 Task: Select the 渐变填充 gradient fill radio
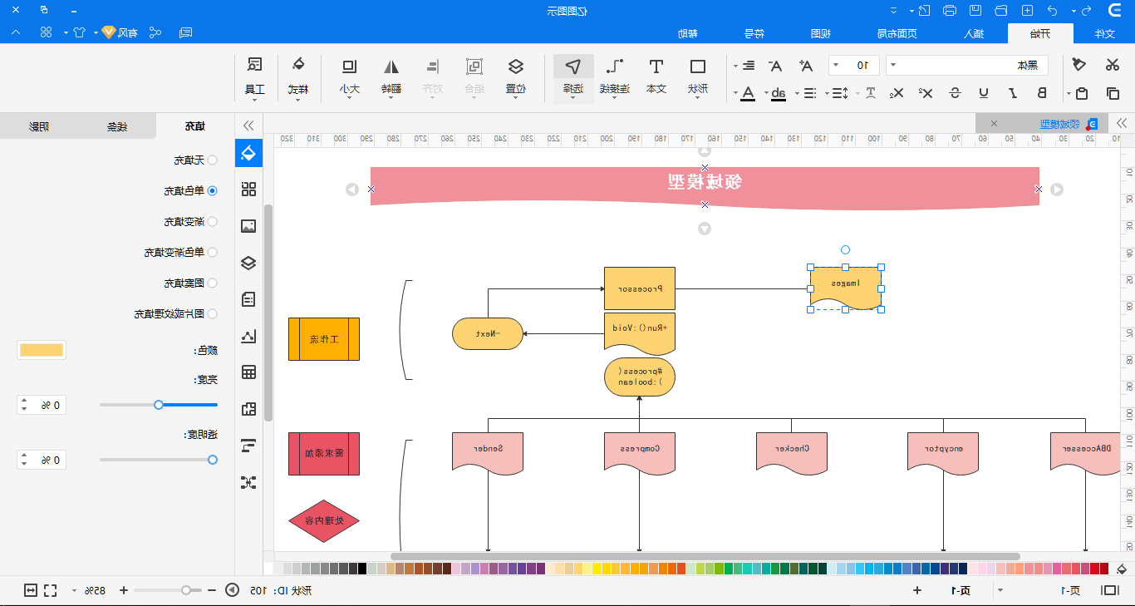(212, 221)
